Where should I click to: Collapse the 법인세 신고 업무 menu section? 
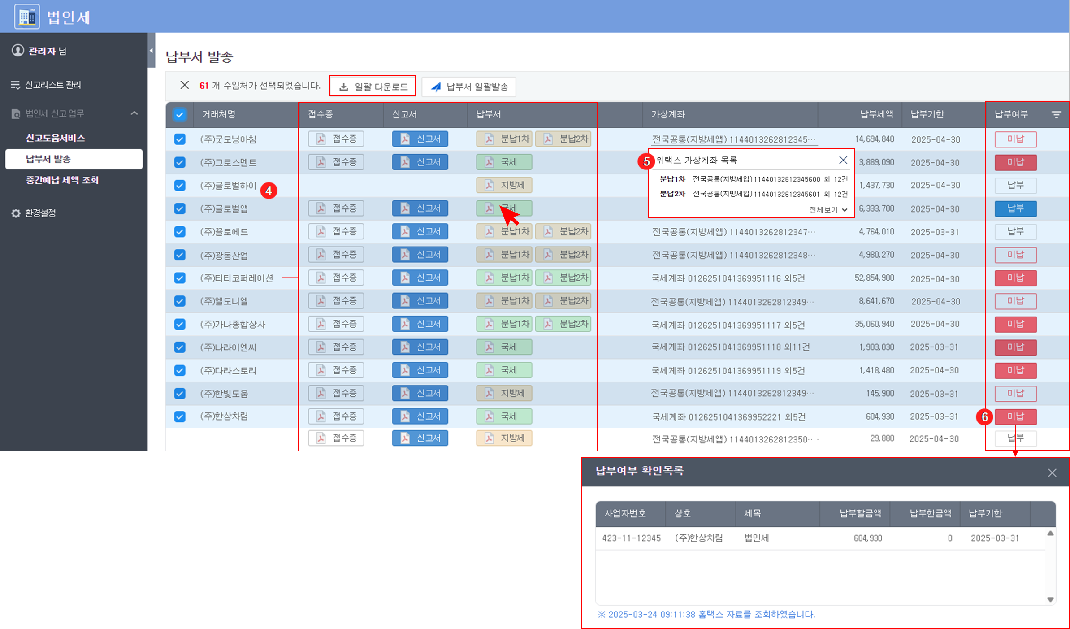[134, 113]
